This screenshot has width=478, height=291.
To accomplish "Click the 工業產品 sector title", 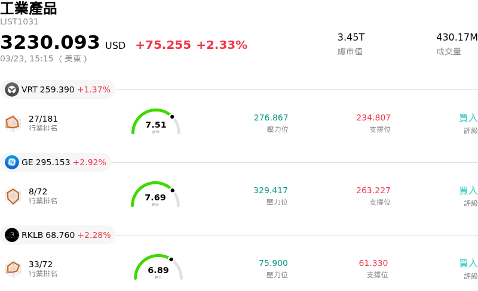I will pyautogui.click(x=29, y=8).
